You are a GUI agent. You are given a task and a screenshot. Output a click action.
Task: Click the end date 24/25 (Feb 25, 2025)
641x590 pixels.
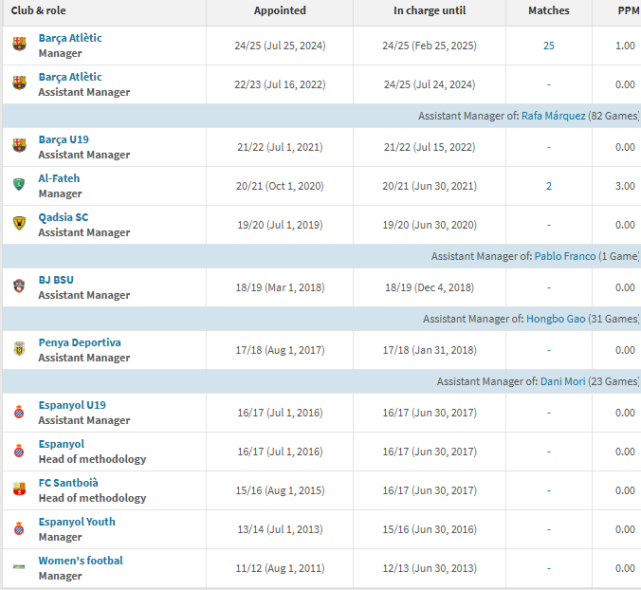click(x=430, y=46)
